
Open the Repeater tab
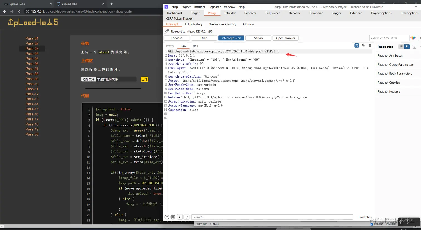pyautogui.click(x=250, y=13)
